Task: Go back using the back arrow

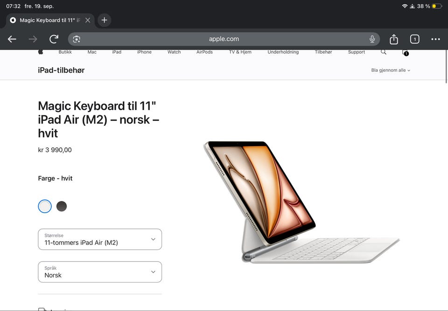Action: coord(12,39)
